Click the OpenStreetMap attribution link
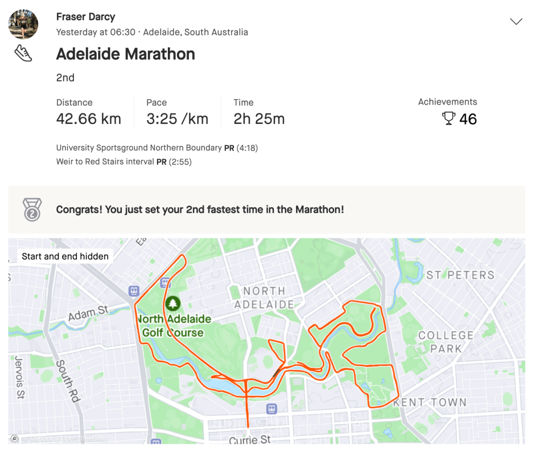 (84, 439)
